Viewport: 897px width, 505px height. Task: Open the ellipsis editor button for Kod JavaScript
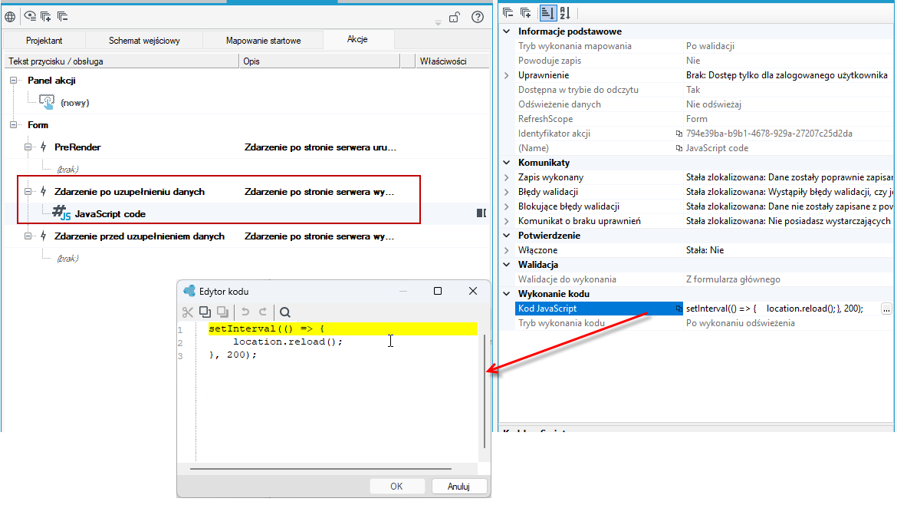click(x=886, y=309)
